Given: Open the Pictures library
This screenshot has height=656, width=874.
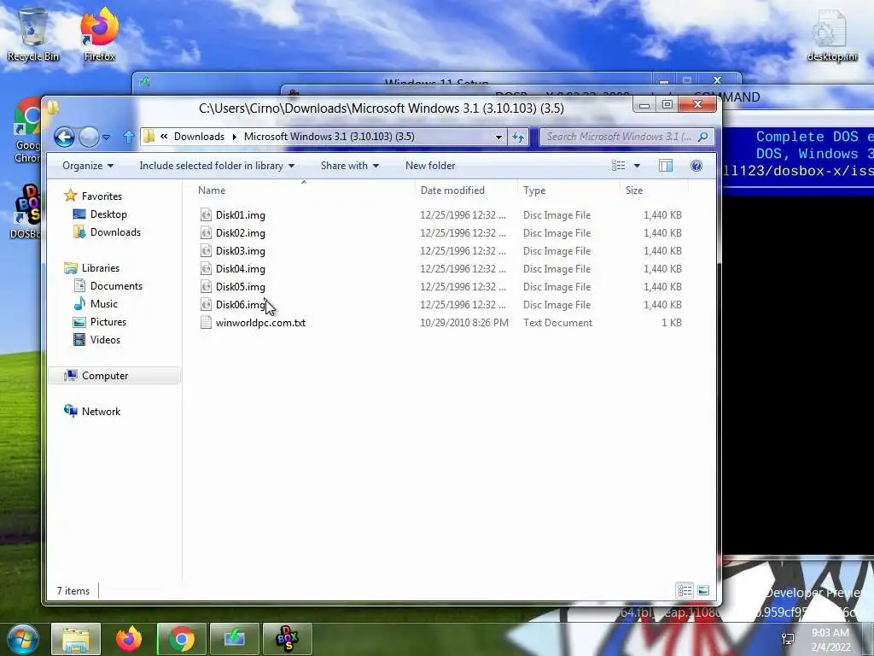Looking at the screenshot, I should point(108,322).
